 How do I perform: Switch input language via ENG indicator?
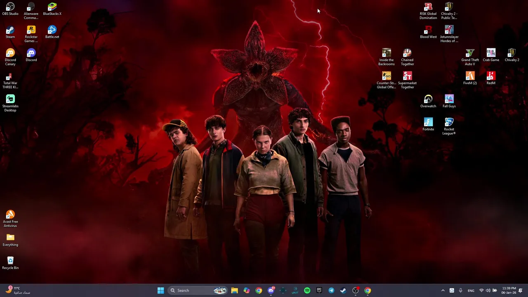pyautogui.click(x=471, y=290)
